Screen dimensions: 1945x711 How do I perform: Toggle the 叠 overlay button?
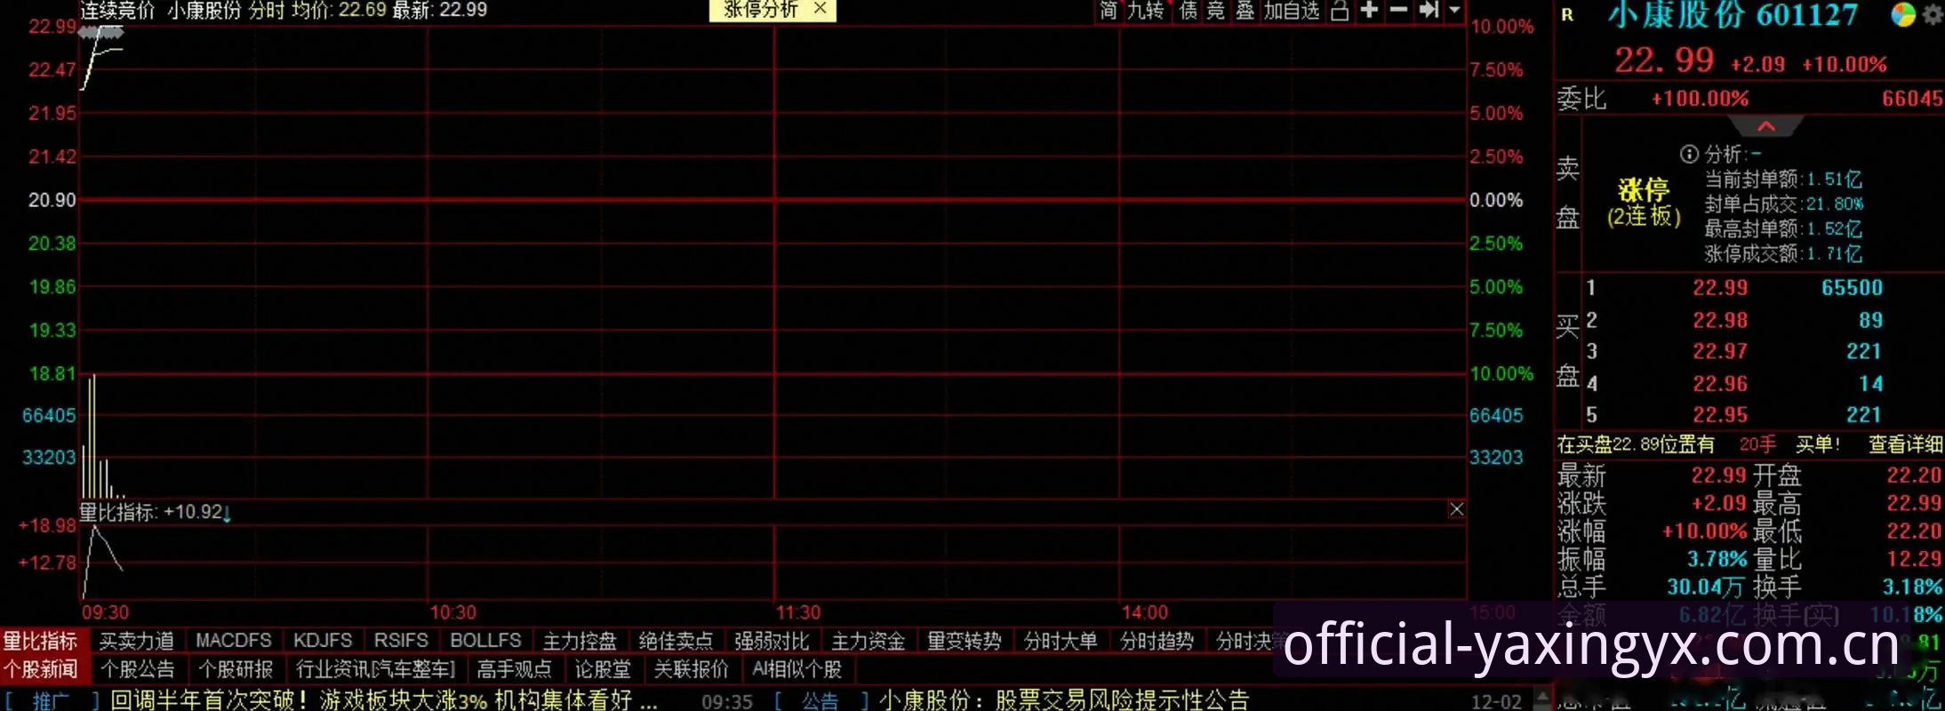click(x=1245, y=11)
